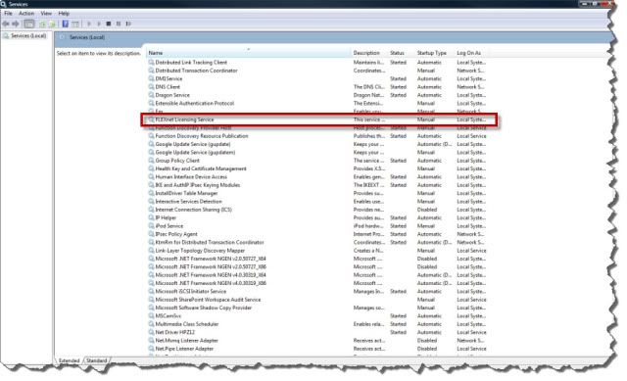Screen dimensions: 627x381
Task: Click the gear icon beside IPsec Policy Agent
Action: point(151,234)
